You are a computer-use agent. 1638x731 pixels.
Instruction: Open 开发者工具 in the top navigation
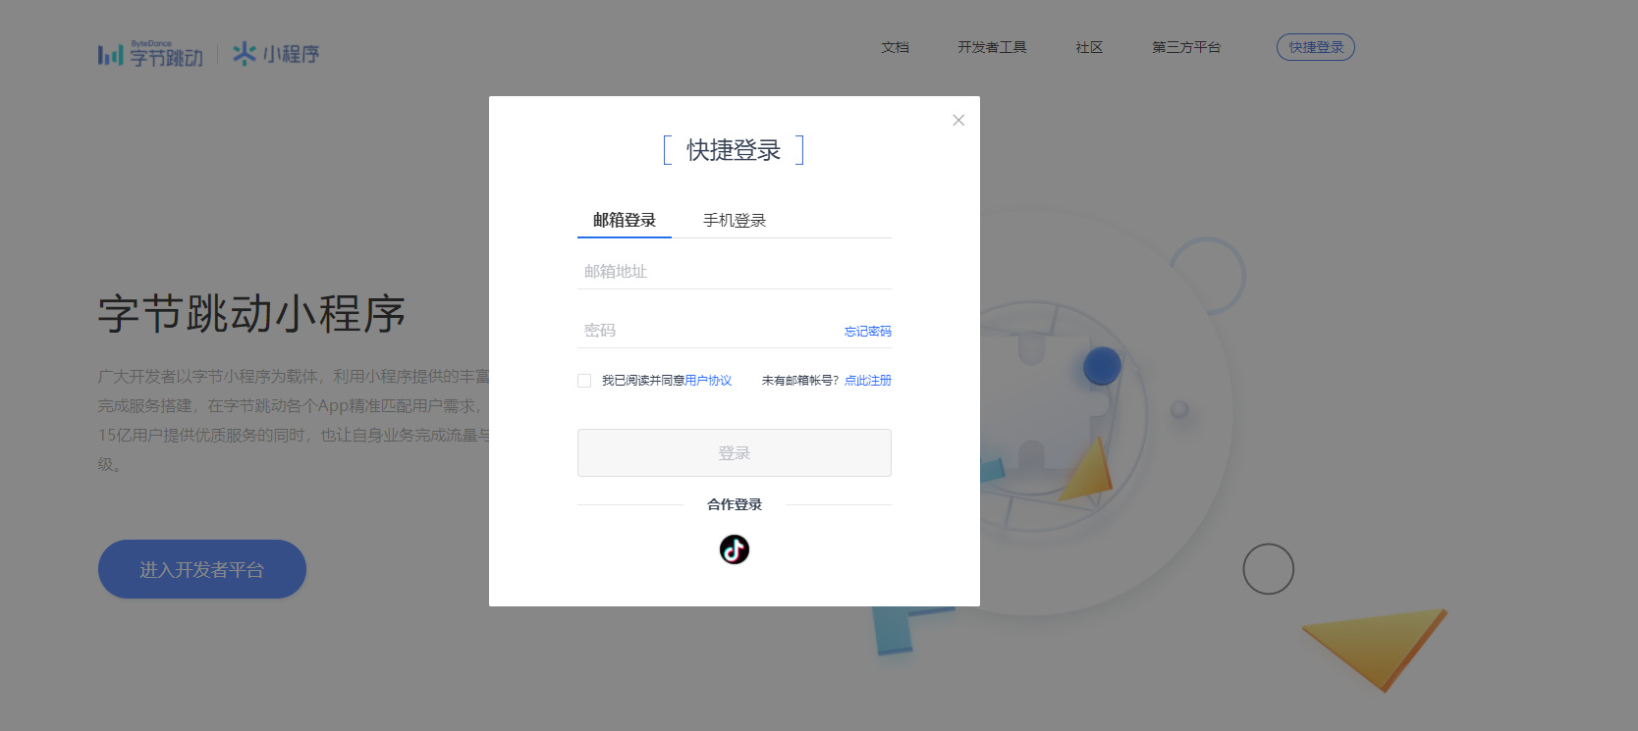point(992,47)
